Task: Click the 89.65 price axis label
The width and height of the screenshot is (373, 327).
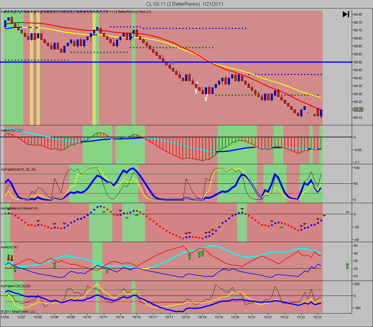Action: point(358,38)
